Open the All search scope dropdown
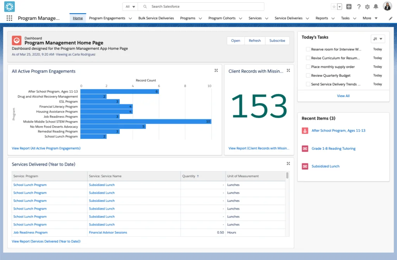Screen dimensions: 397x260 130,7
